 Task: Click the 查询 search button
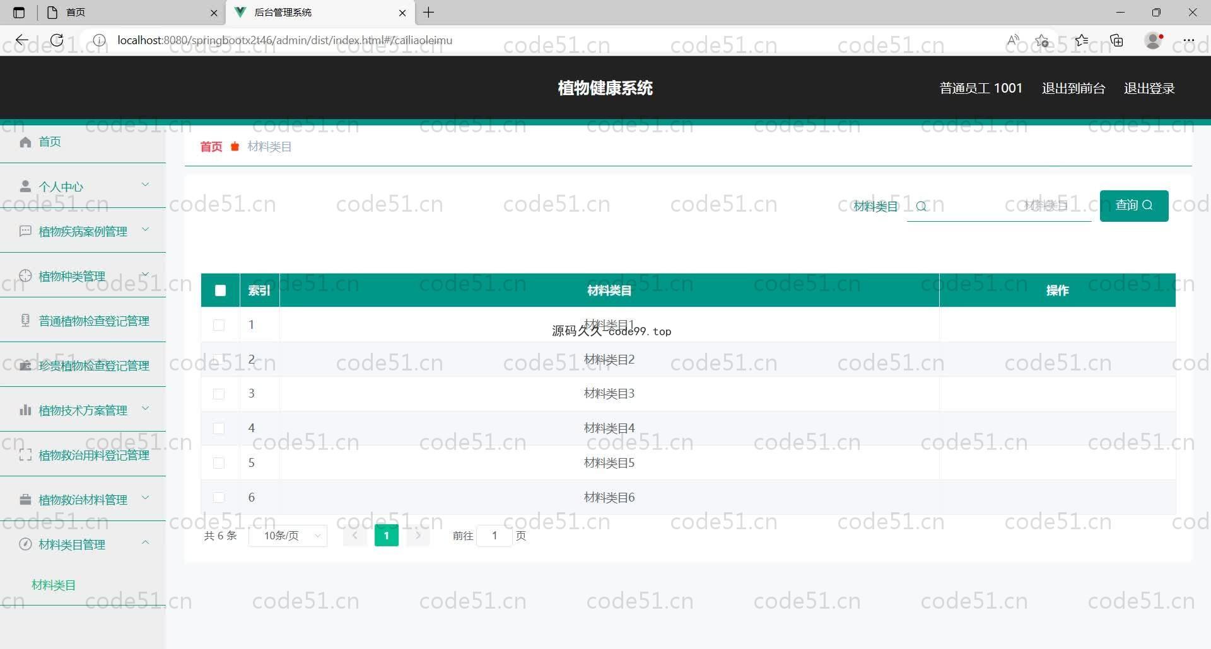point(1134,205)
